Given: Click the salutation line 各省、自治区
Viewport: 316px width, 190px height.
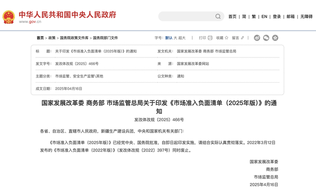Looking at the screenshot, I should (x=112, y=131).
